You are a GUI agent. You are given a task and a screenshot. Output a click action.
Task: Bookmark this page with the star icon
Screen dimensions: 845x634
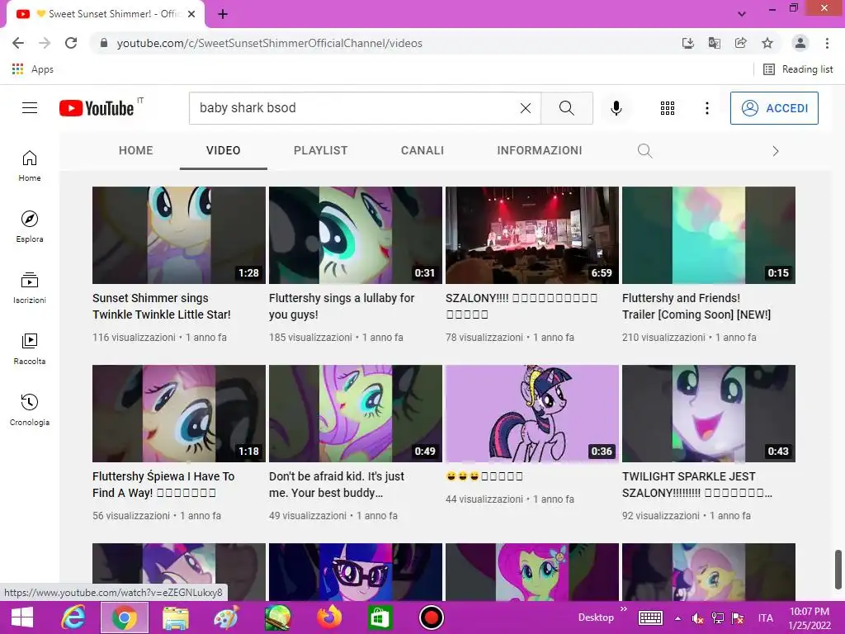click(767, 43)
